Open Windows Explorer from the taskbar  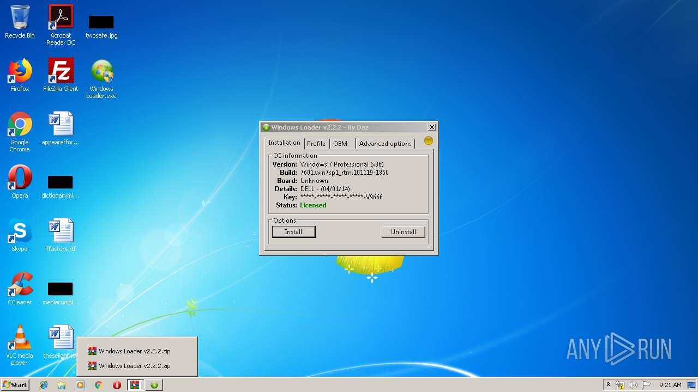tap(62, 385)
